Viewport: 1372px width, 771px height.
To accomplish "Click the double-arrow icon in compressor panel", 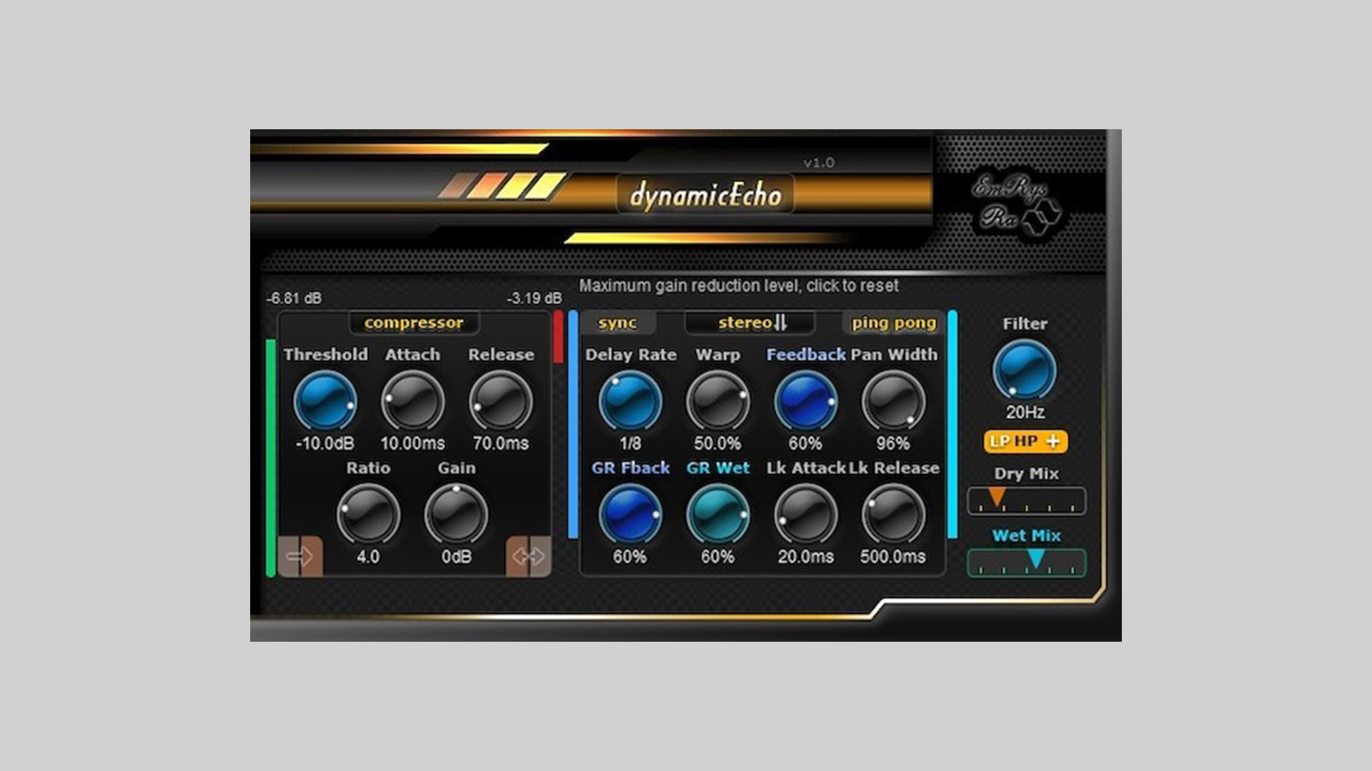I will click(x=529, y=556).
